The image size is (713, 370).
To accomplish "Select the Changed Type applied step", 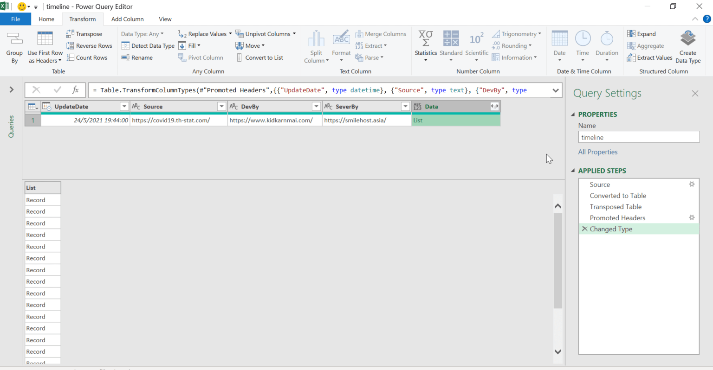I will (x=611, y=229).
